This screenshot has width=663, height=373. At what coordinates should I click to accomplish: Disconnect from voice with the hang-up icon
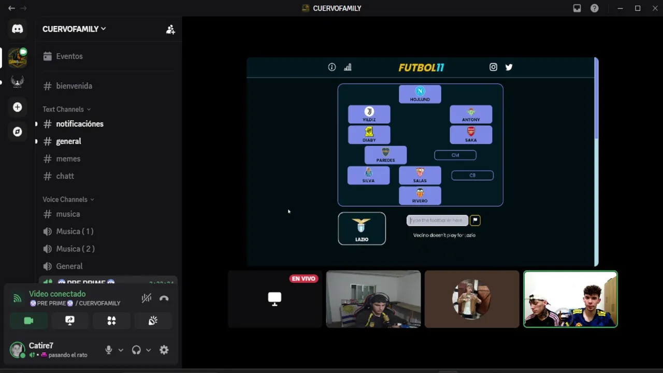click(x=164, y=298)
